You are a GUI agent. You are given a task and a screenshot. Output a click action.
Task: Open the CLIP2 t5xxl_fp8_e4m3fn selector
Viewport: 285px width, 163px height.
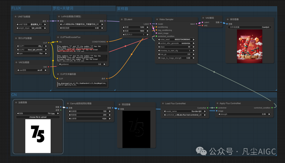point(32,50)
